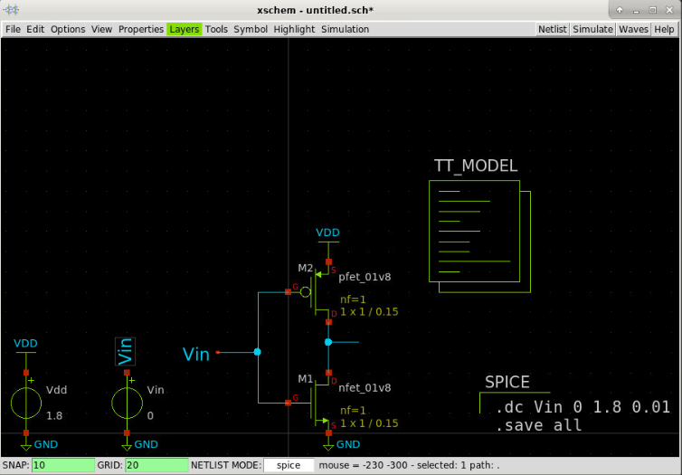Click the window shade up-arrow button
Image resolution: width=682 pixels, height=475 pixels.
pyautogui.click(x=620, y=10)
